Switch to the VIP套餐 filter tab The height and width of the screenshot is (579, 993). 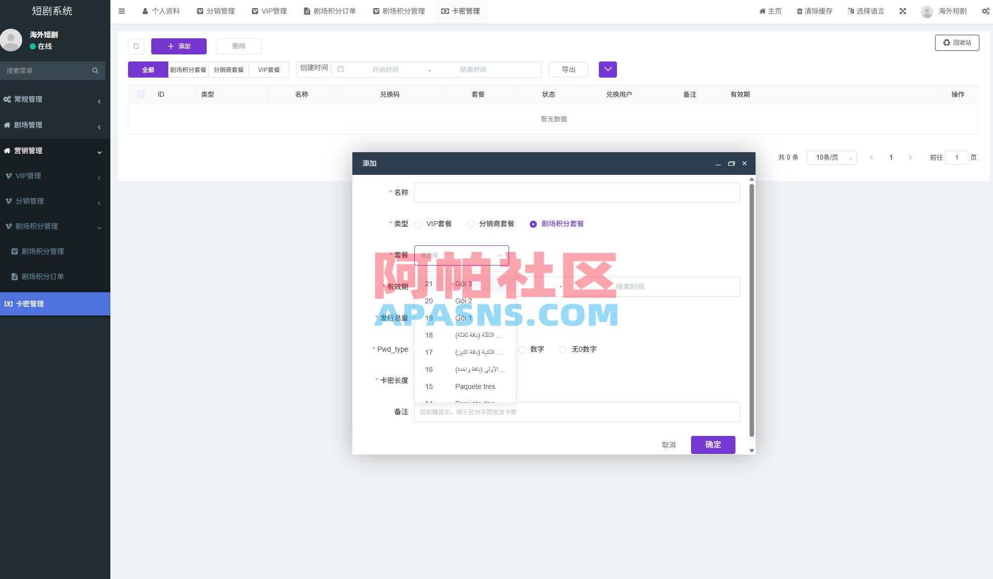tap(269, 69)
